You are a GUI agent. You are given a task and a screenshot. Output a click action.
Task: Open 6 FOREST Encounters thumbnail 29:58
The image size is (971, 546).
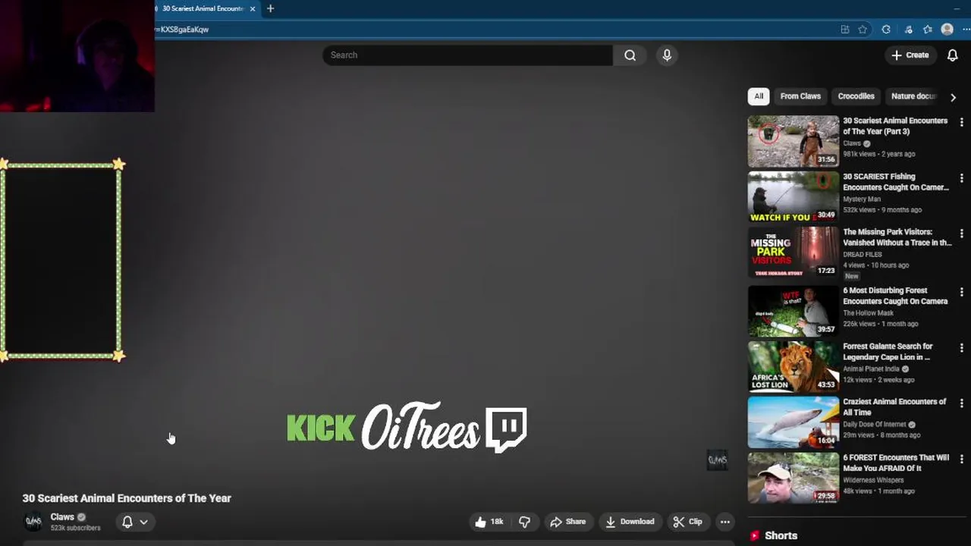coord(793,479)
